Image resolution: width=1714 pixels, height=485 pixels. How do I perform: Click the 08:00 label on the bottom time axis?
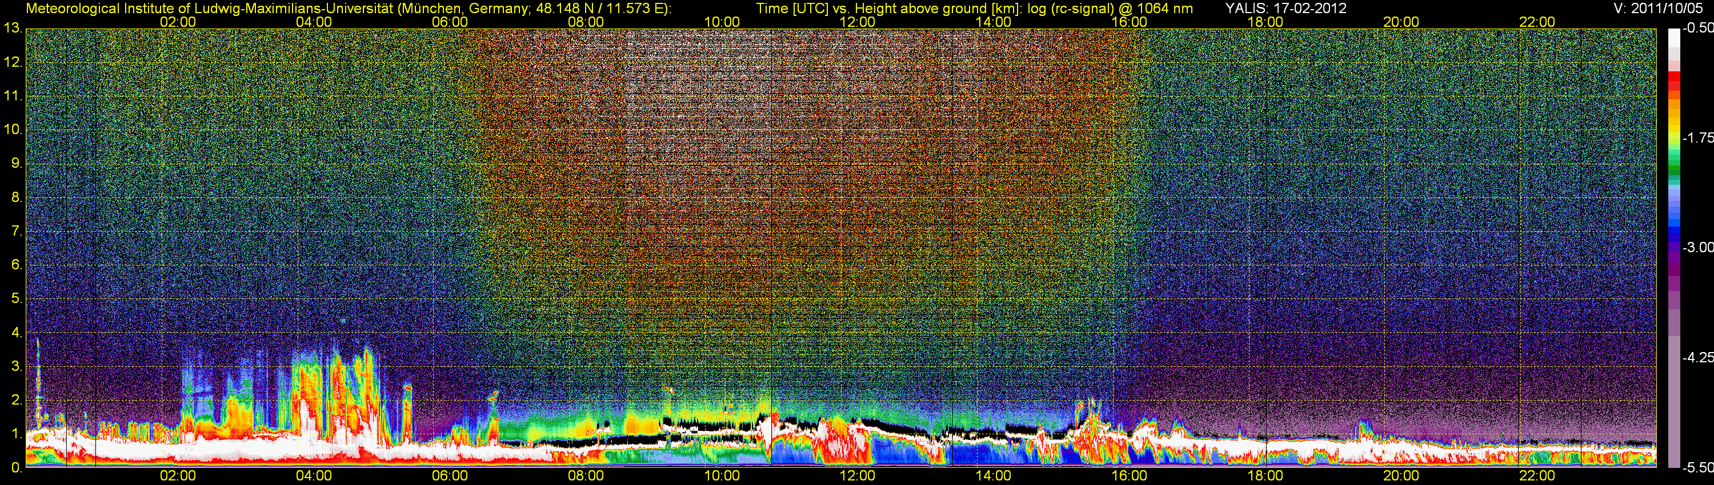point(586,476)
